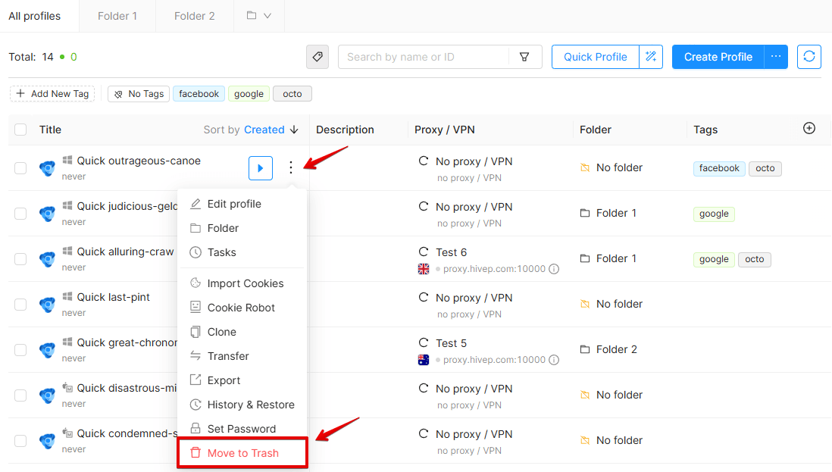
Task: Filter by the facebook tag chip
Action: 199,94
